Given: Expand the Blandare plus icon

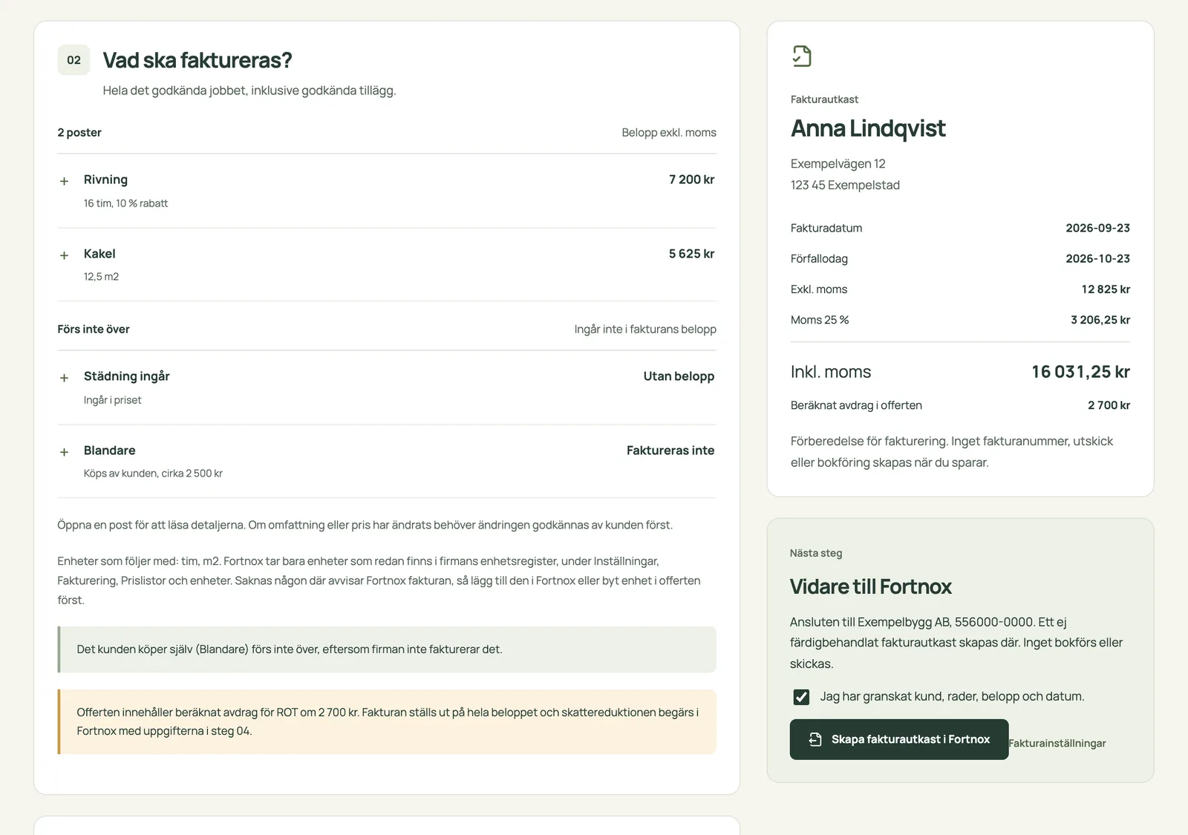Looking at the screenshot, I should coord(64,452).
